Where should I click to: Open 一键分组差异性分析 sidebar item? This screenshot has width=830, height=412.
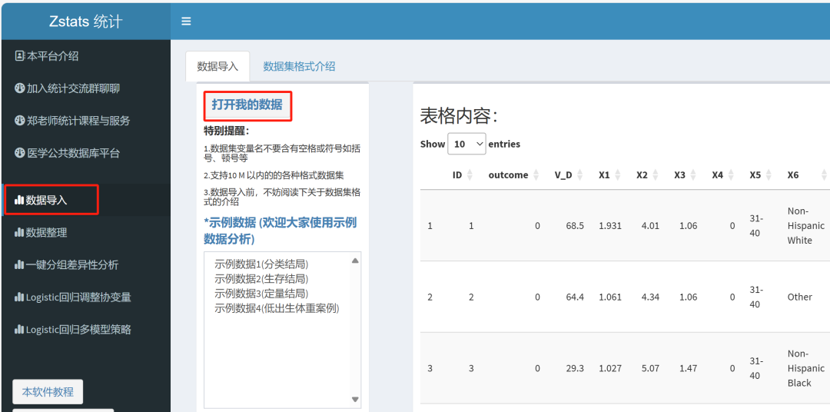(67, 264)
